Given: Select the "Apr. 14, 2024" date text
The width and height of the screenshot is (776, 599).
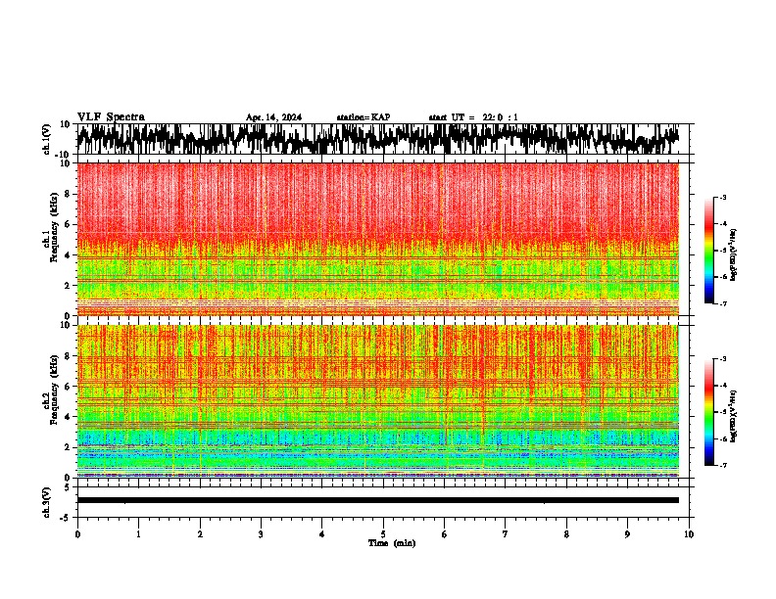Looking at the screenshot, I should point(273,117).
